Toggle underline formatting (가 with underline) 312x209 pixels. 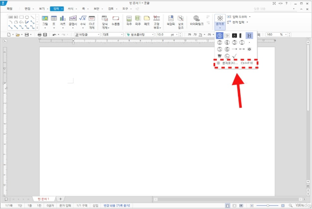(200, 34)
